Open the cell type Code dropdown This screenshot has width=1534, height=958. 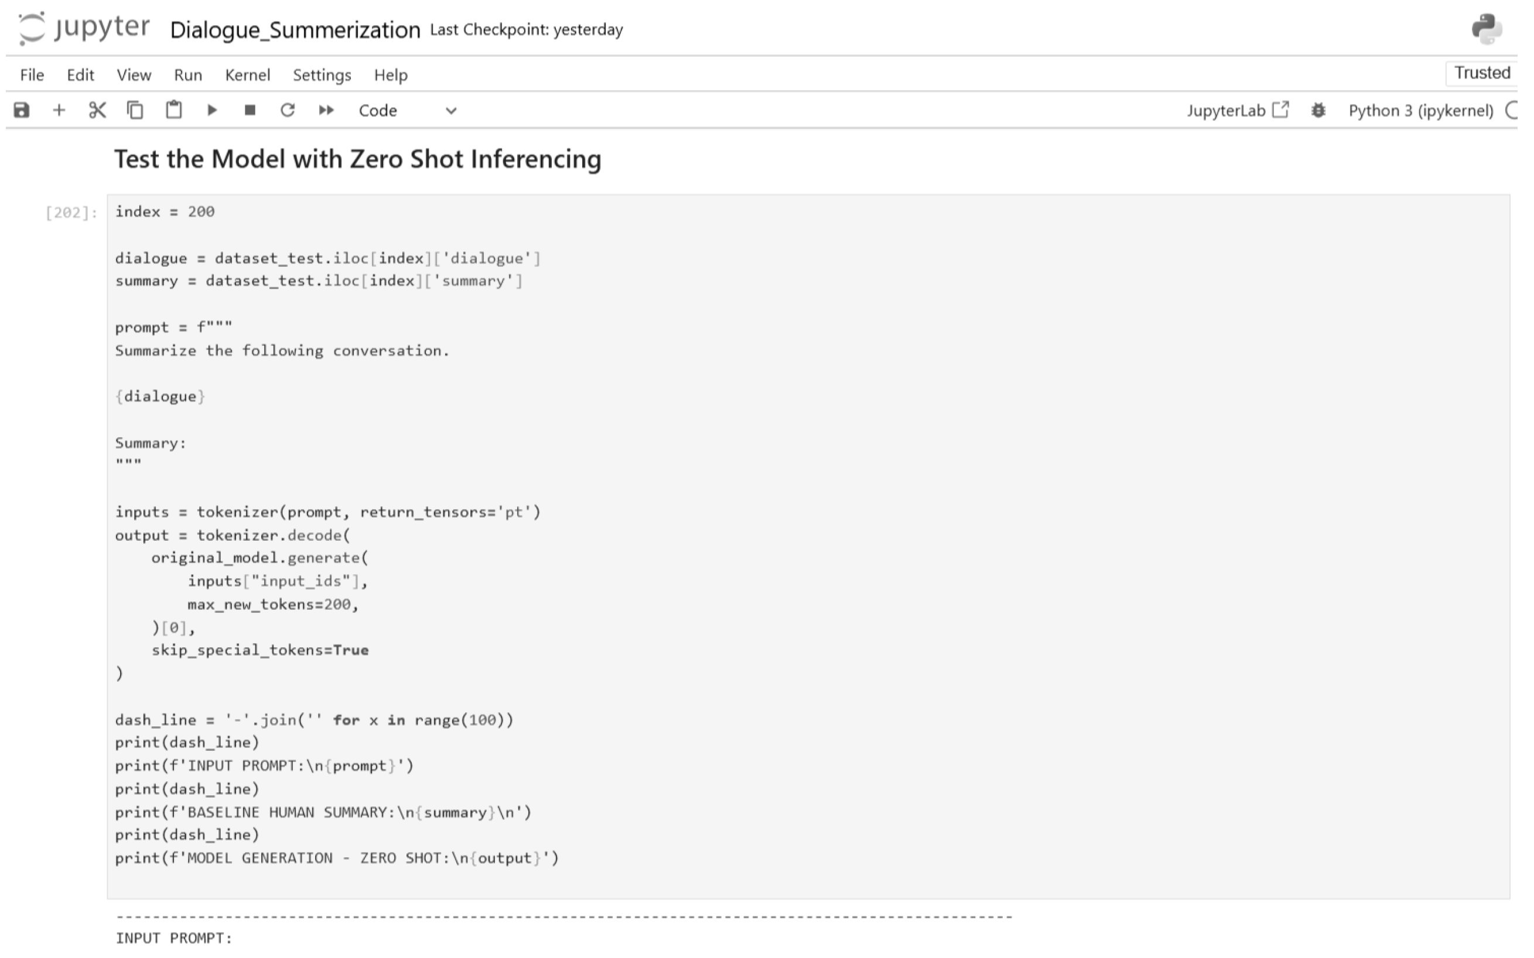[x=407, y=110]
